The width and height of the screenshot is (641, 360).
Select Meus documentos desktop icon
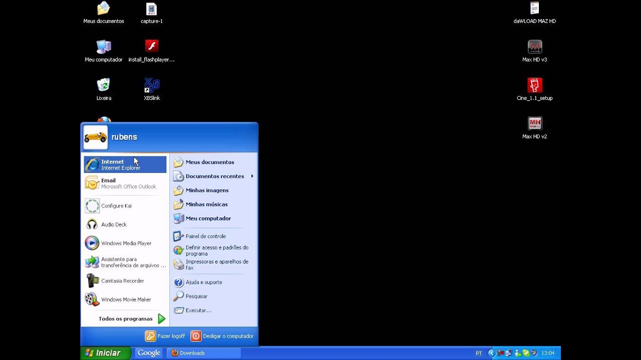[104, 13]
